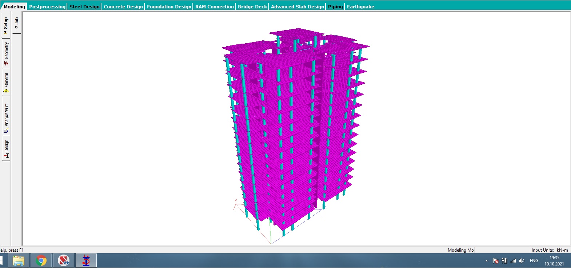This screenshot has height=268, width=571.
Task: Select the Setup vertical page tab
Action: [x=6, y=25]
